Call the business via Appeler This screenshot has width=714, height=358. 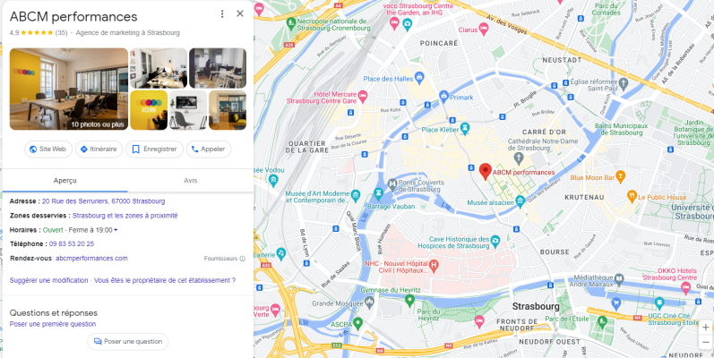pyautogui.click(x=209, y=149)
